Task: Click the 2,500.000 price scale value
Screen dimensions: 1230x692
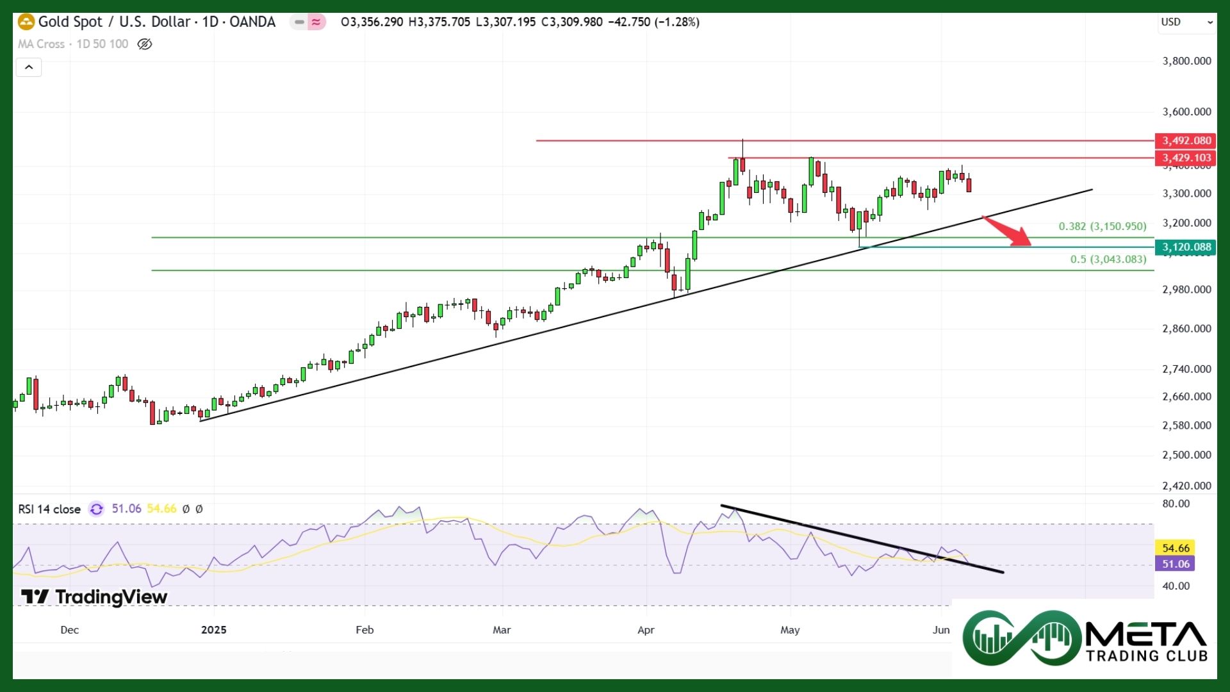Action: (x=1186, y=455)
